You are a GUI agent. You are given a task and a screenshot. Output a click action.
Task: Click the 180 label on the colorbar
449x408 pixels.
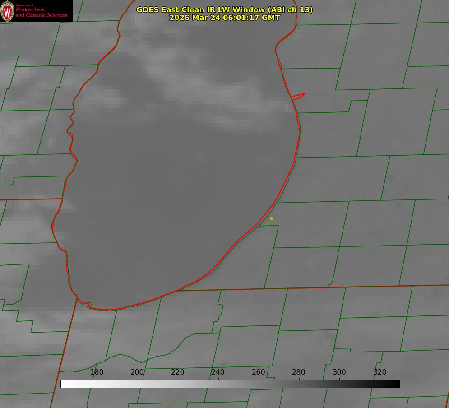tap(97, 372)
